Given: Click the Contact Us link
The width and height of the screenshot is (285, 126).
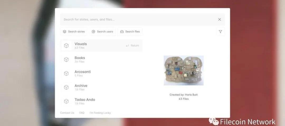Looking at the screenshot, I should tap(67, 113).
